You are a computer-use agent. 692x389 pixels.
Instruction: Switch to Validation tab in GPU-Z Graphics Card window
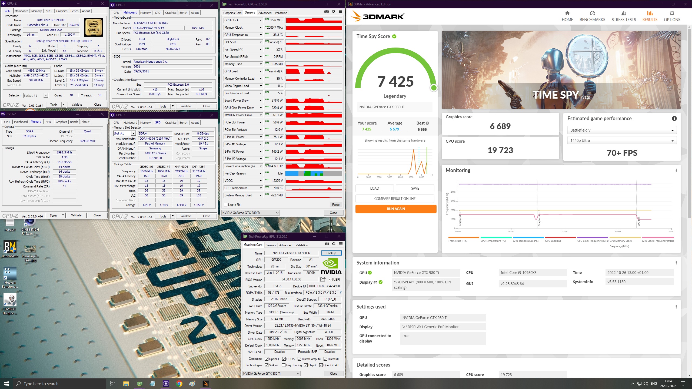click(x=302, y=245)
